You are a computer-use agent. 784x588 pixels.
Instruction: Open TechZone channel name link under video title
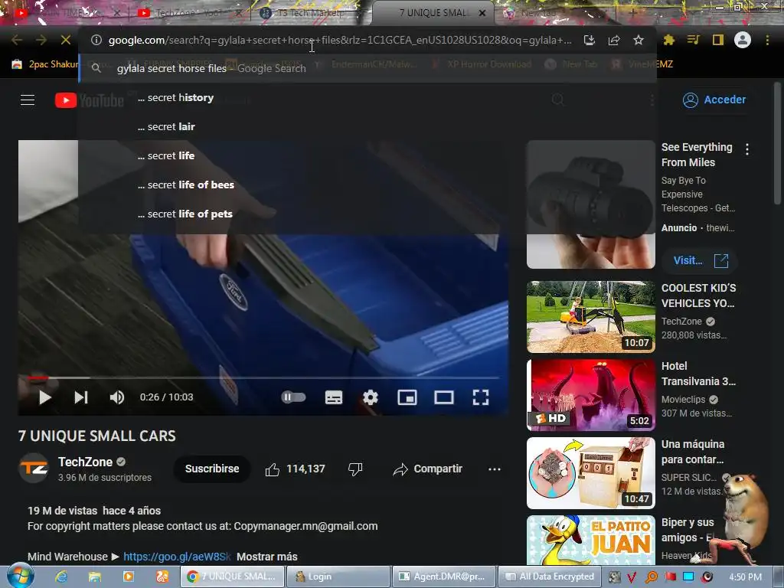85,462
